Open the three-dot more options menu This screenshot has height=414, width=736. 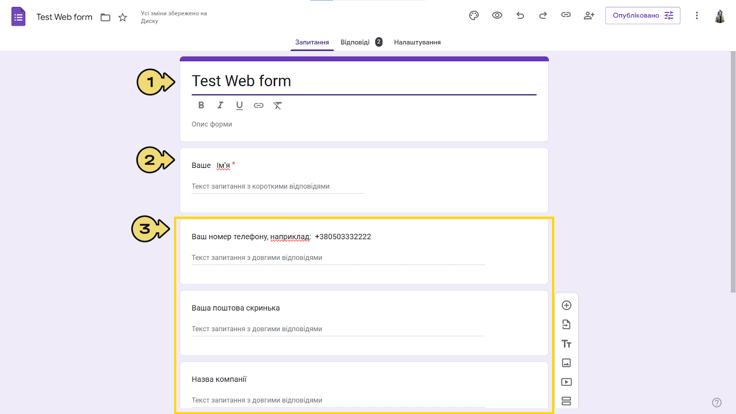(x=696, y=15)
